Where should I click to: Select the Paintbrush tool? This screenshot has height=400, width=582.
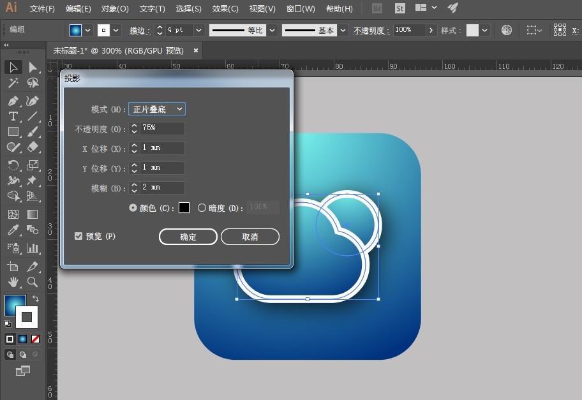point(33,131)
